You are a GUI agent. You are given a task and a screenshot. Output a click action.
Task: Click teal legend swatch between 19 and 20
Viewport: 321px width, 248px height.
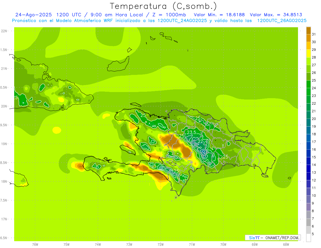tap(308, 123)
